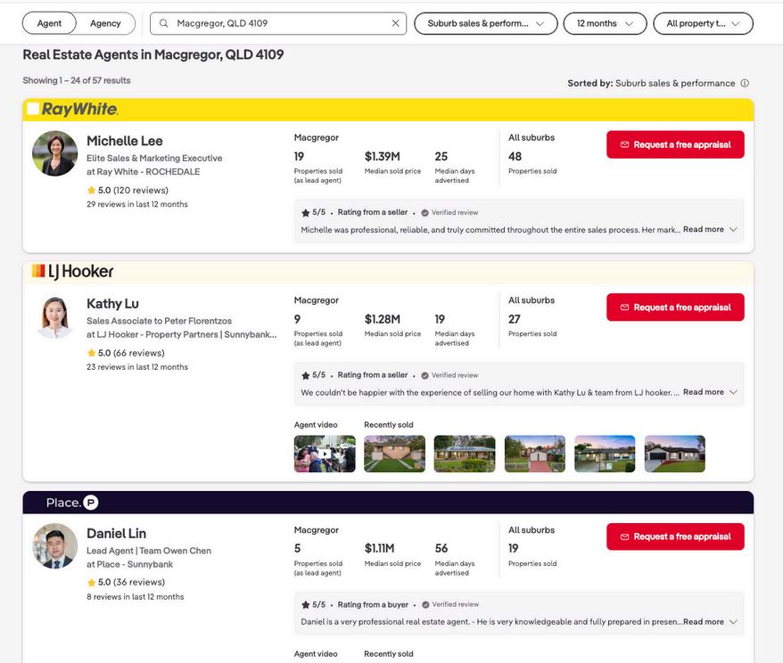Open Kathy Lu's profile photo

click(x=54, y=316)
